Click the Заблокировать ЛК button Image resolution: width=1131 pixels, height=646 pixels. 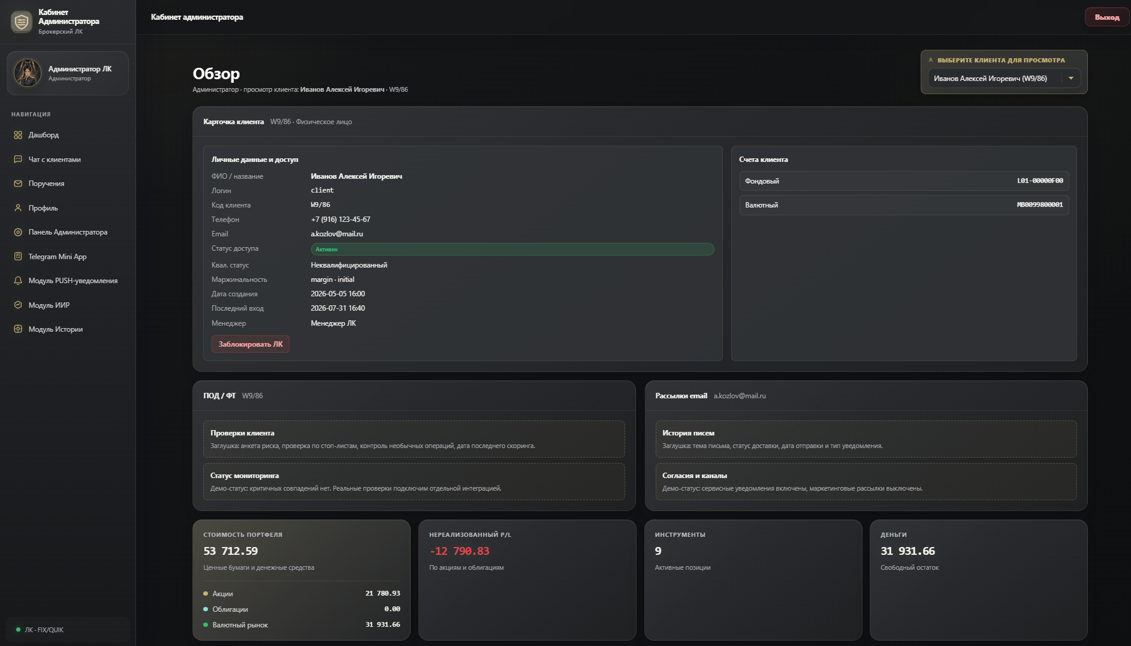click(x=251, y=344)
